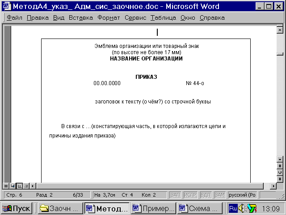This screenshot has height=215, width=286.
Task: Switch to Normal view
Action: 6,186
